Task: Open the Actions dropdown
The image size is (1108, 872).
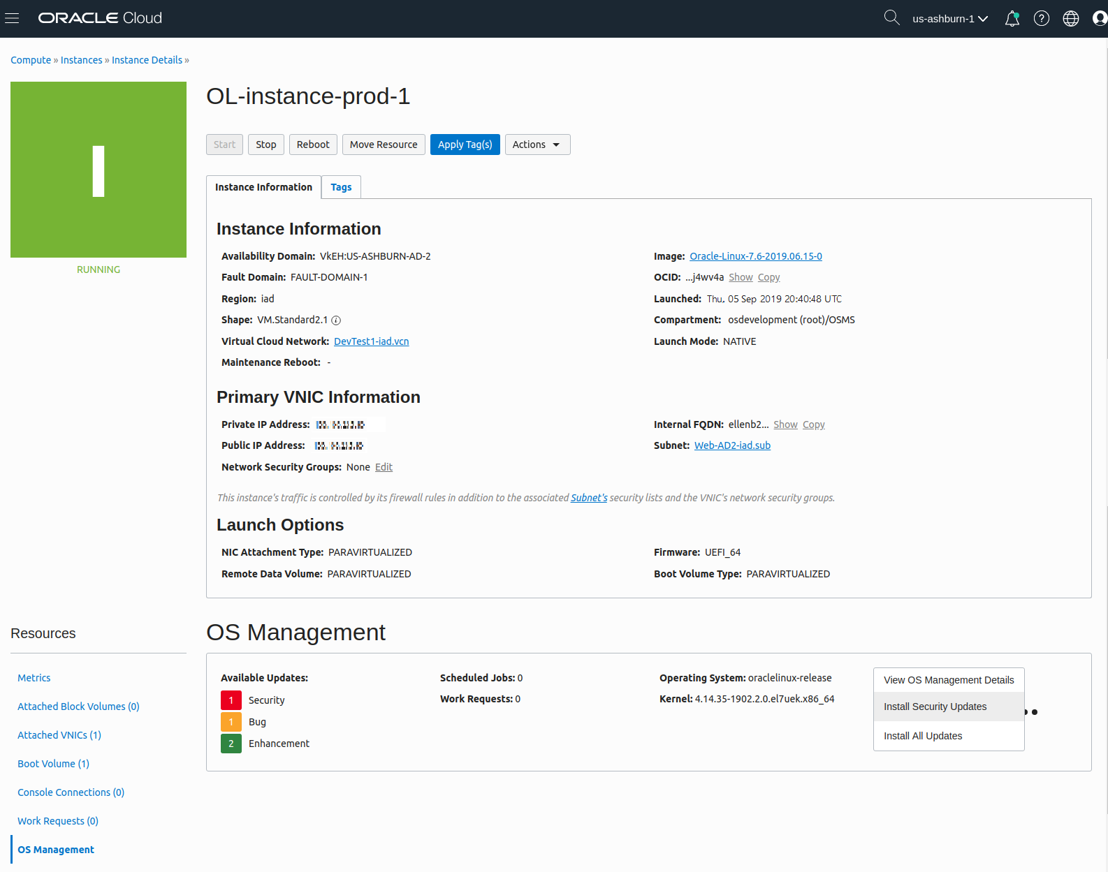Action: (537, 145)
